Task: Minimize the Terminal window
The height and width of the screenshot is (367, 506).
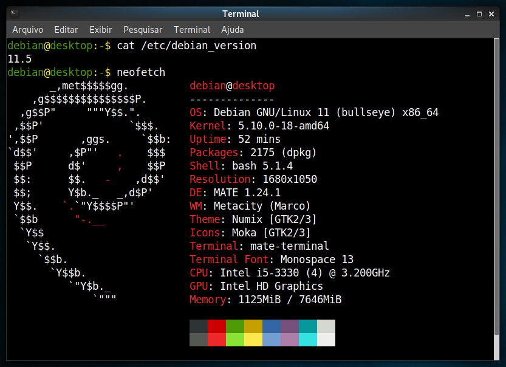Action: coord(467,14)
